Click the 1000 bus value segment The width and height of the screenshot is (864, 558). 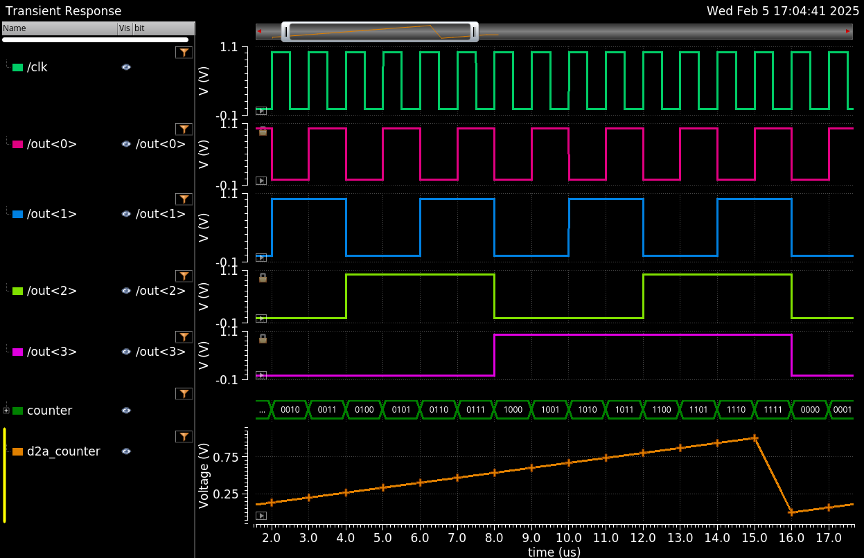click(513, 410)
